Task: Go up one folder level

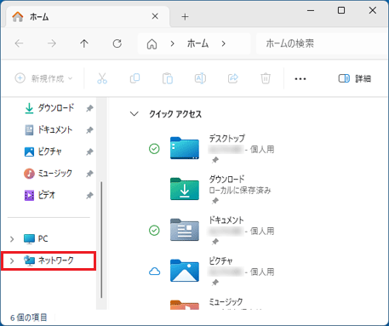Action: pos(84,43)
